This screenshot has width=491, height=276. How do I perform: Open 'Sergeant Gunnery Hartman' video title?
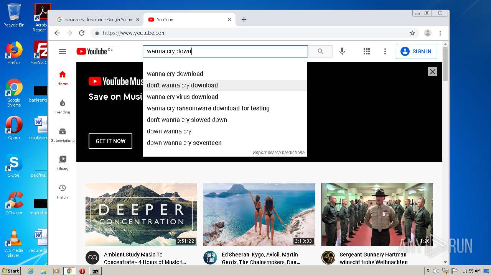point(374,258)
